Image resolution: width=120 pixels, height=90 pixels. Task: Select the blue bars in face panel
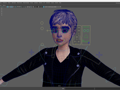point(89,43)
